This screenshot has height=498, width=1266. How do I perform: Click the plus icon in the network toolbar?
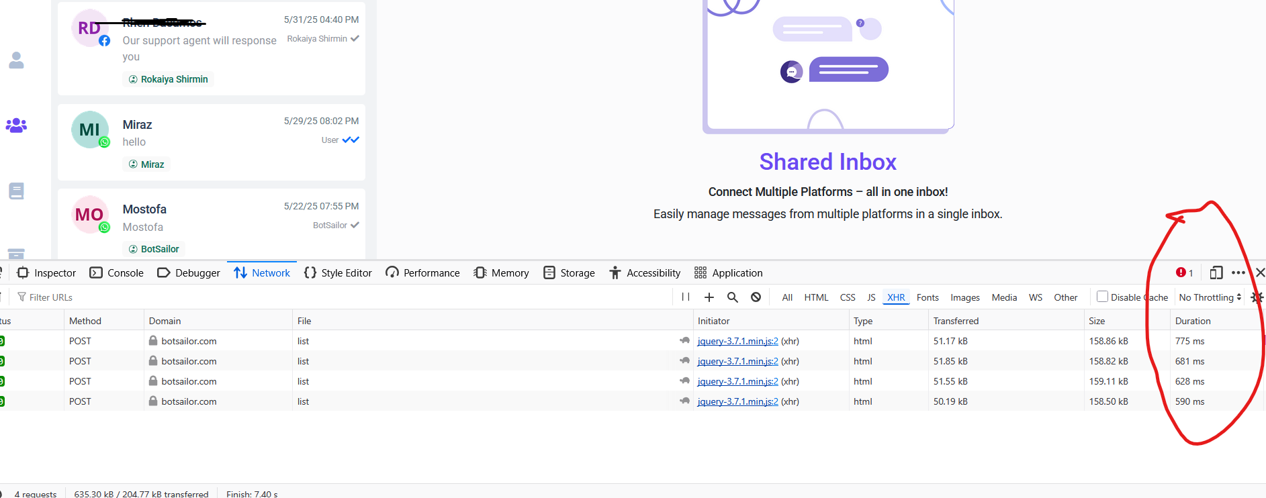pyautogui.click(x=709, y=297)
